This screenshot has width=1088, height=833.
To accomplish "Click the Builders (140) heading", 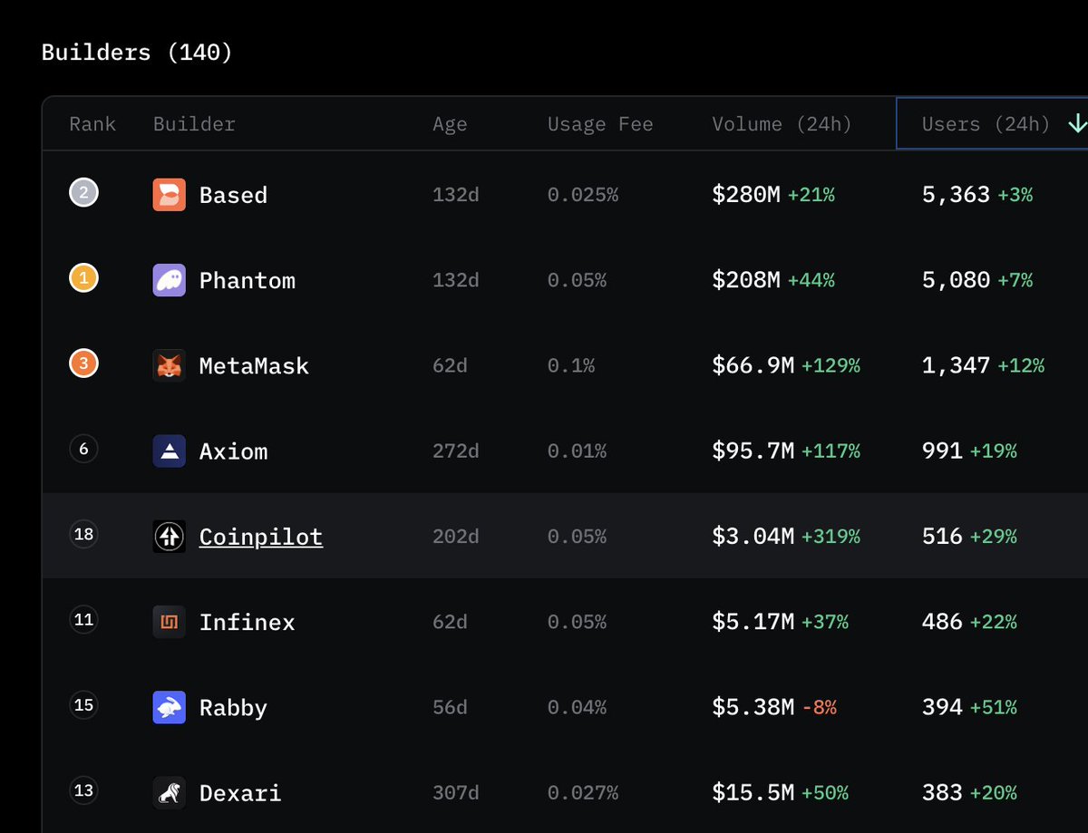I will [137, 53].
